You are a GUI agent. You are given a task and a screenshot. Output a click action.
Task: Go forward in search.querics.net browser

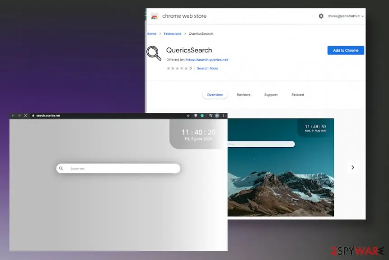(x=19, y=116)
